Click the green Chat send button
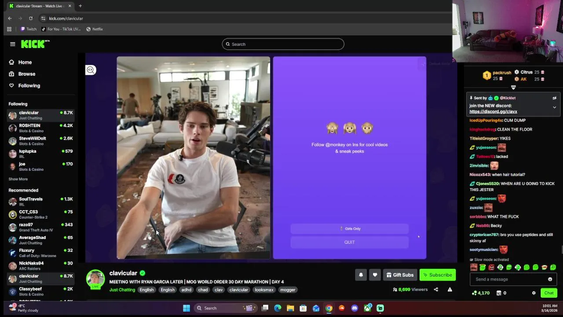The width and height of the screenshot is (563, 317). tap(549, 293)
